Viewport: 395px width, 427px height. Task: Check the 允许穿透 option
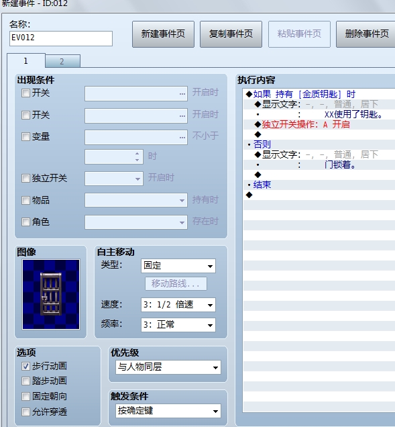point(25,412)
